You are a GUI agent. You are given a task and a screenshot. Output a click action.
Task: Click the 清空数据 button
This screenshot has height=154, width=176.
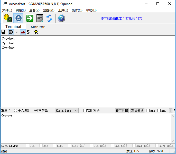click(122, 111)
